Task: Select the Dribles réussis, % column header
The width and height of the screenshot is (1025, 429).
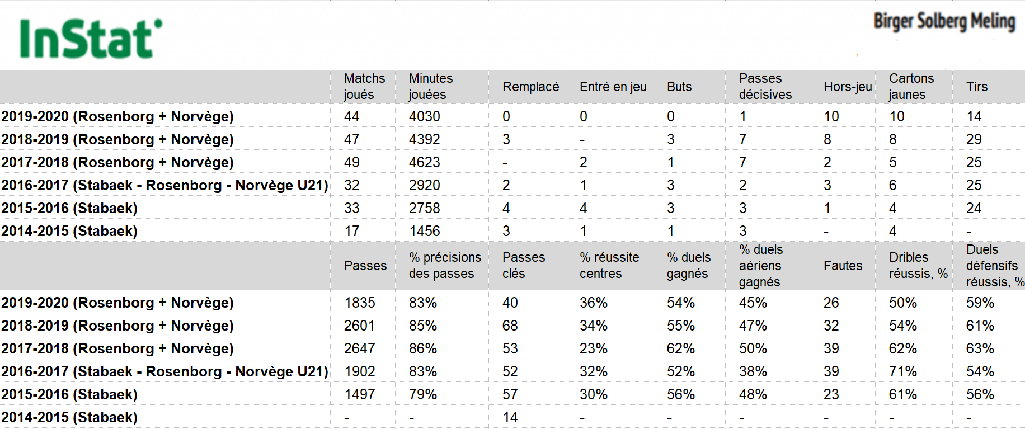Action: [x=918, y=266]
